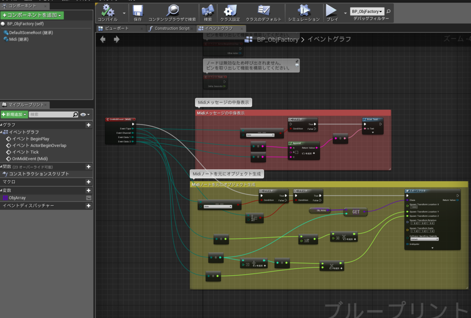Click the debug filter magnifier icon
Screen dimensions: 471x318
click(x=388, y=11)
